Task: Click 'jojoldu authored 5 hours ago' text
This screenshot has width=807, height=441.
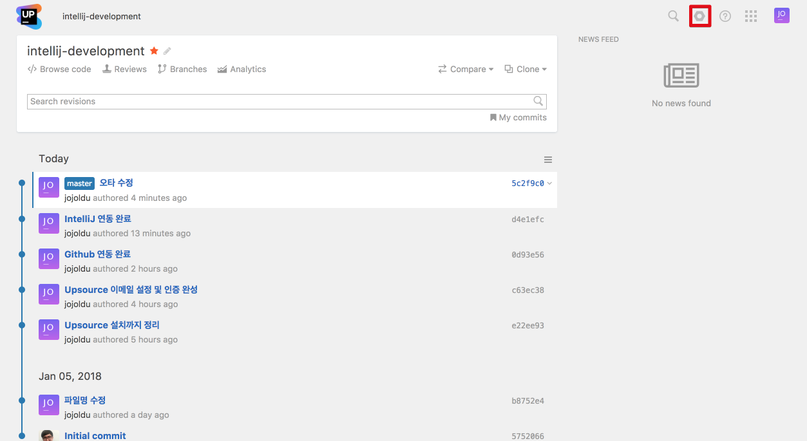Action: coord(121,339)
